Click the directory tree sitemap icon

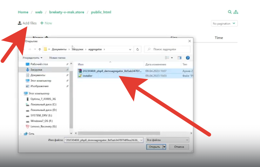click(x=236, y=12)
